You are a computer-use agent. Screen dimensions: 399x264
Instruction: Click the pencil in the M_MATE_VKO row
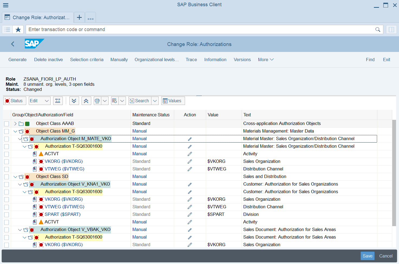point(190,139)
